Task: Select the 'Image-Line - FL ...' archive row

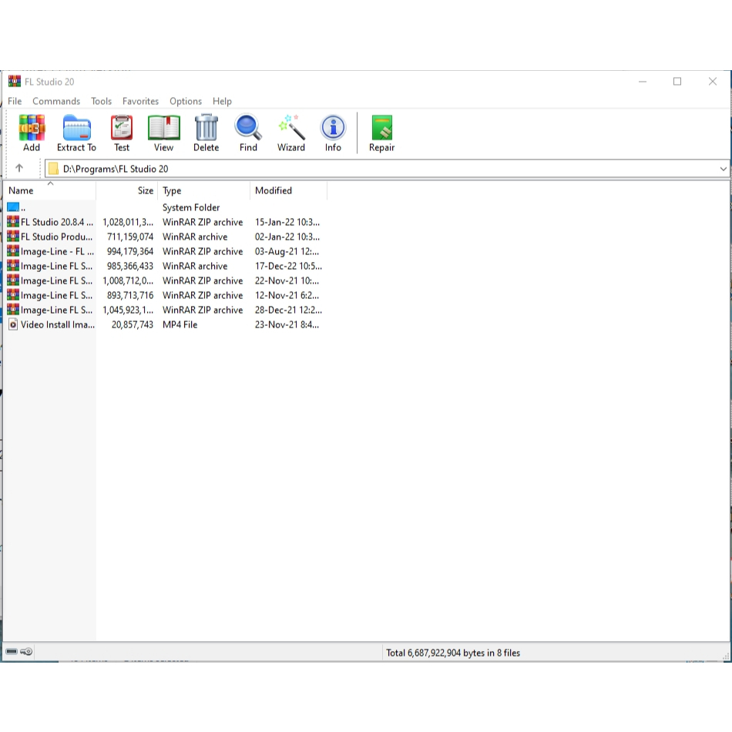Action: coord(164,251)
